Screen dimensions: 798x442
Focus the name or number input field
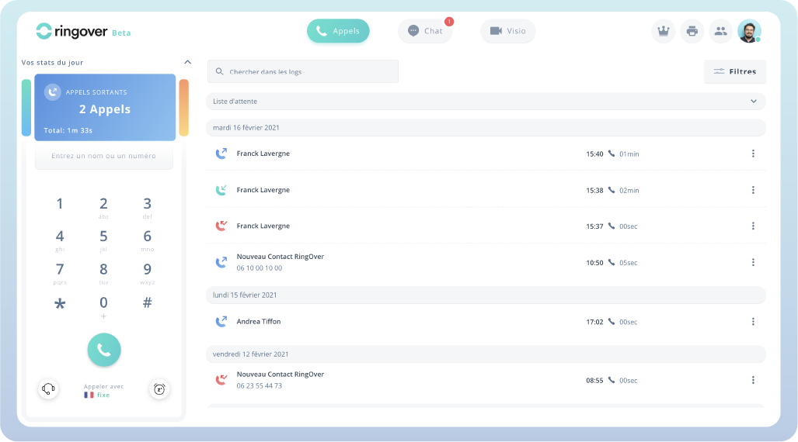104,156
